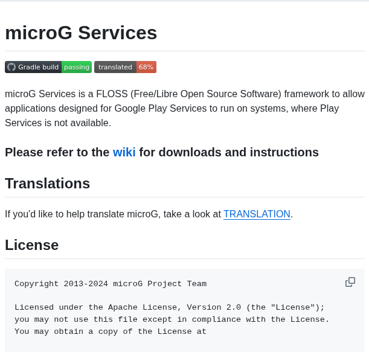Click the GitHub logo in the Gradle badge
Image resolution: width=369 pixels, height=352 pixels.
tap(11, 67)
